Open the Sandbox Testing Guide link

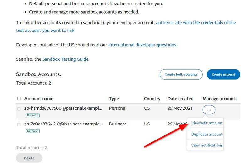pos(65,59)
